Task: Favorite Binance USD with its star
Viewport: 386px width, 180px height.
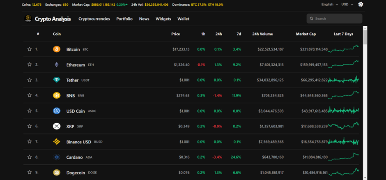Action: coord(30,141)
